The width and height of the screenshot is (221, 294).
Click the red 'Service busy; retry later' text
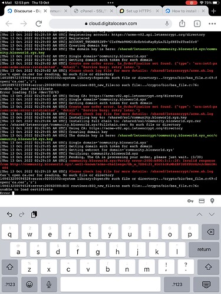coord(110,67)
